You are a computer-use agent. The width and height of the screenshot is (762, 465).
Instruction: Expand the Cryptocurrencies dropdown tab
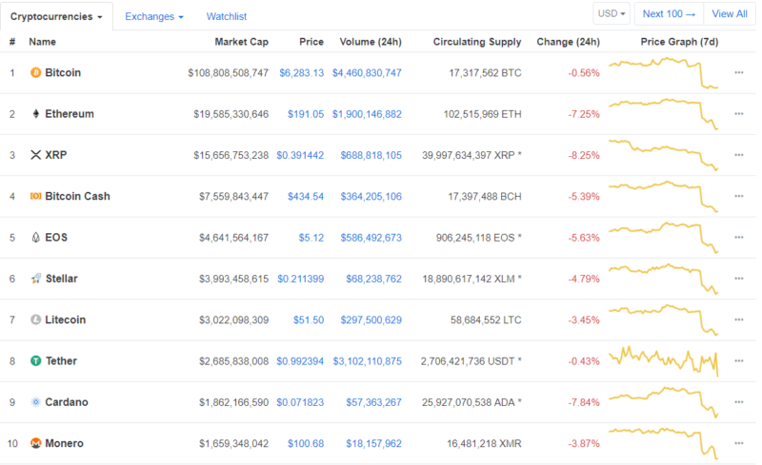click(56, 16)
